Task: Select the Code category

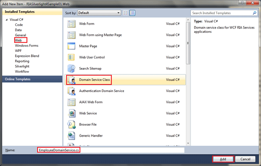Action: (19, 25)
